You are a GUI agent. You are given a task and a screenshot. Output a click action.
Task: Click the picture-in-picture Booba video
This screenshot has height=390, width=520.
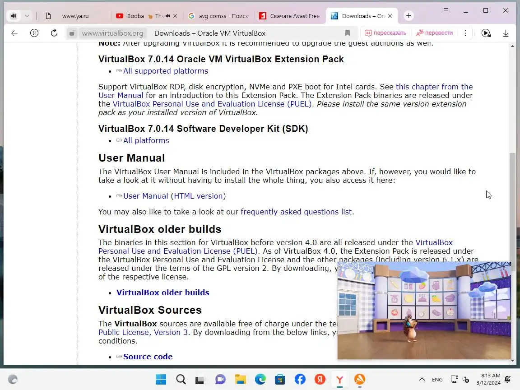424,311
